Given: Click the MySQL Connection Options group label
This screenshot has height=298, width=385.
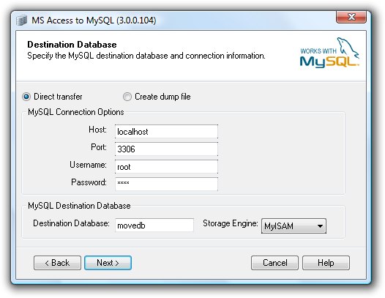Looking at the screenshot, I should coord(76,112).
